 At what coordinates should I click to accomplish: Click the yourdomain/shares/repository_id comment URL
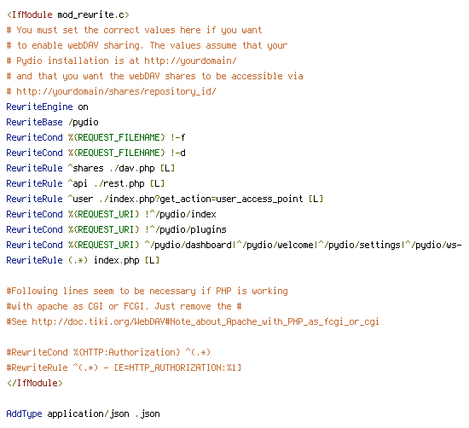pyautogui.click(x=116, y=91)
